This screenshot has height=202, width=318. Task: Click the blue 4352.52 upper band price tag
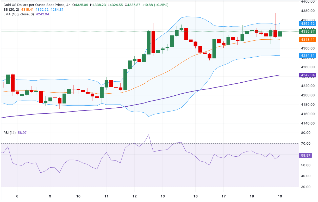coord(308,23)
